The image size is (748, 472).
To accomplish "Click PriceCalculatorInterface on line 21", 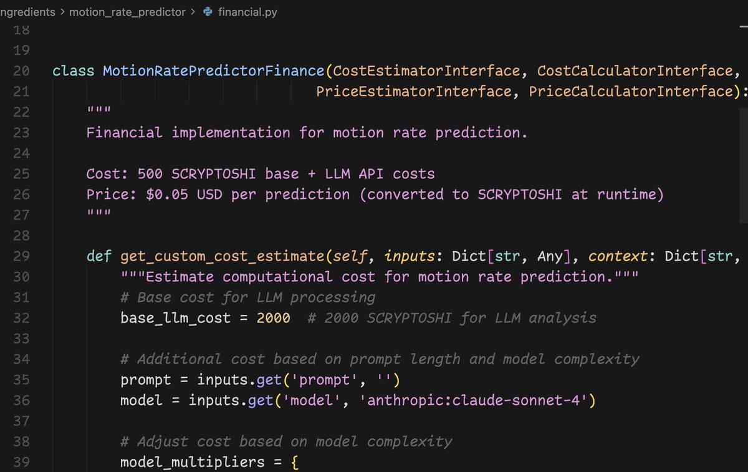I will click(x=631, y=92).
